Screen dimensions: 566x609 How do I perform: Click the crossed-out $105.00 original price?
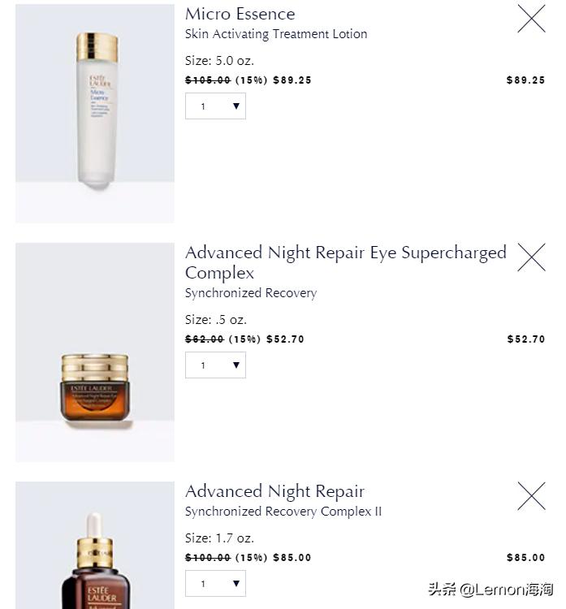(x=208, y=80)
